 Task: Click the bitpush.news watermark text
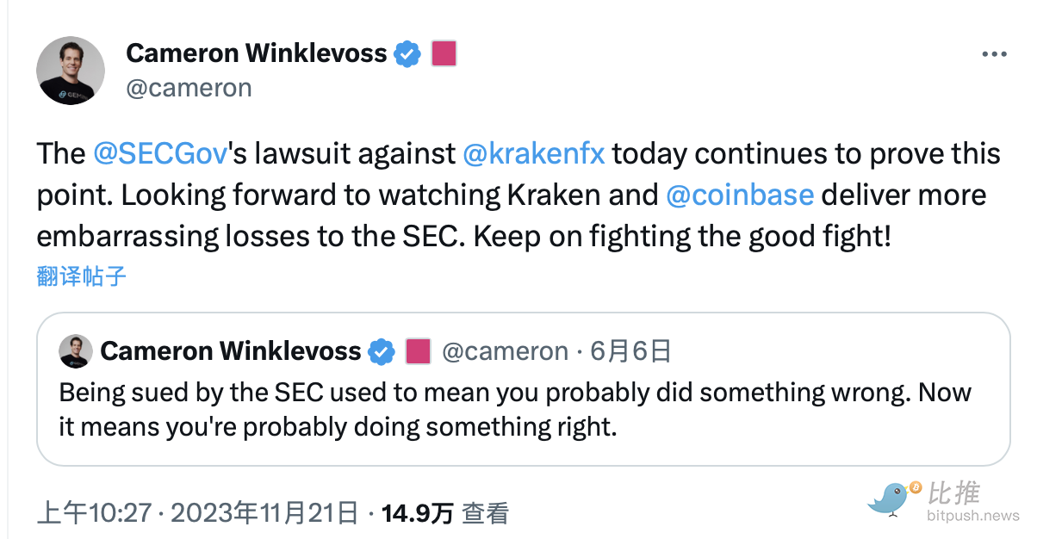click(x=973, y=516)
